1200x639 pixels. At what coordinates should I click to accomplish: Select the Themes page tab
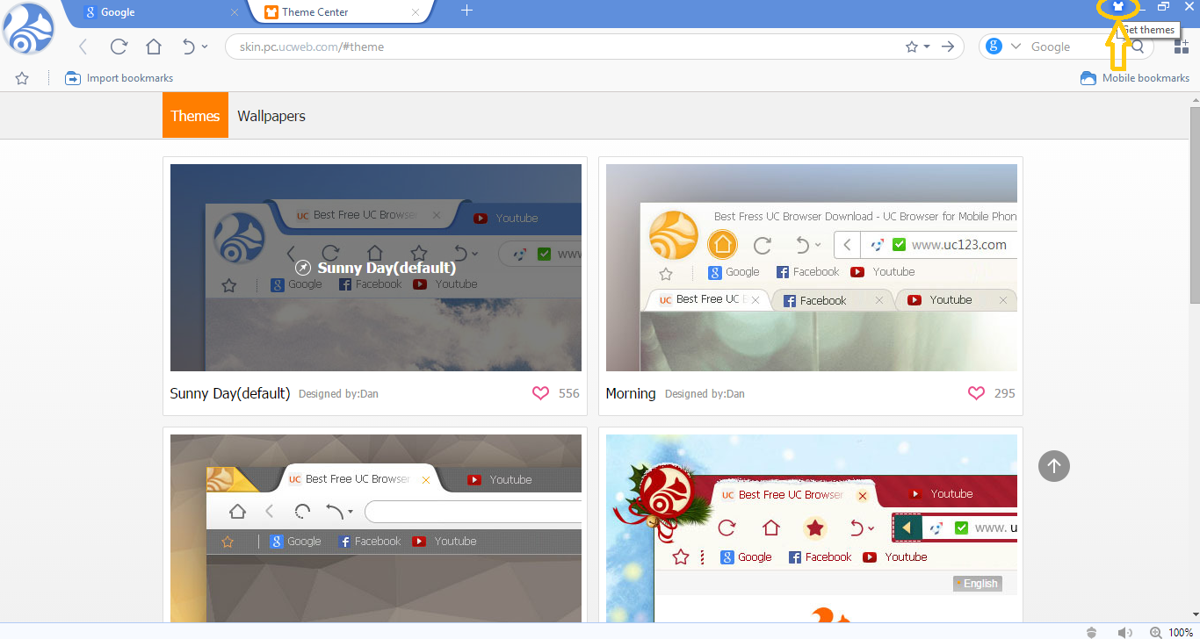195,115
